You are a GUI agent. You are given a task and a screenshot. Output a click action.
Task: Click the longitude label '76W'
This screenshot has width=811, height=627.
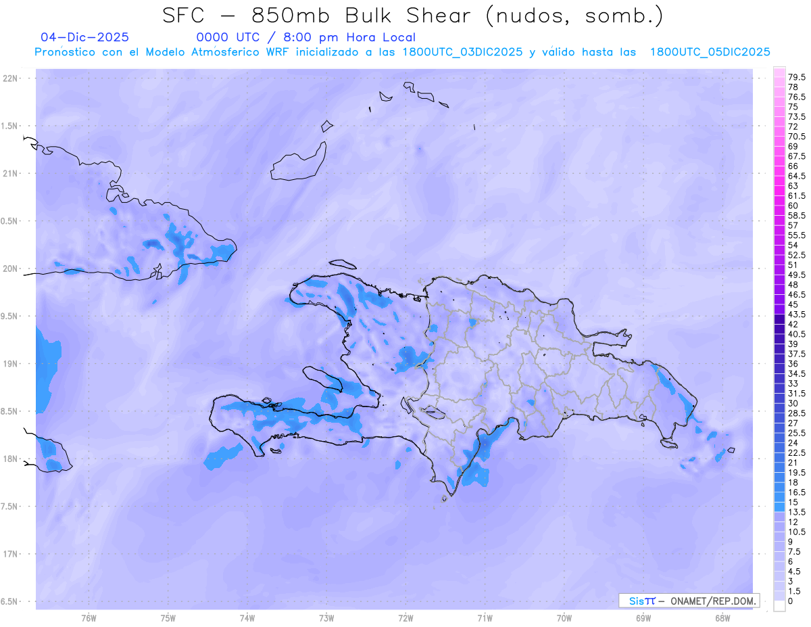89,618
